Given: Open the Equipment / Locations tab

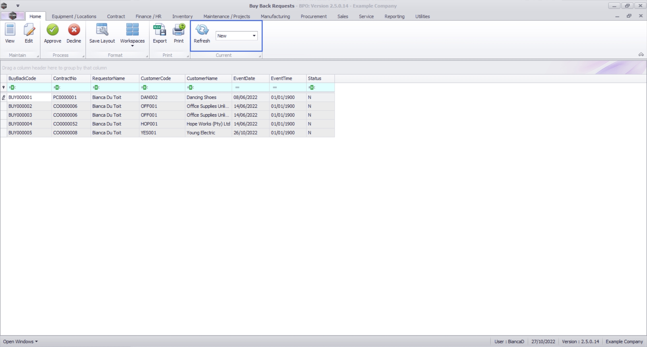Looking at the screenshot, I should 74,16.
